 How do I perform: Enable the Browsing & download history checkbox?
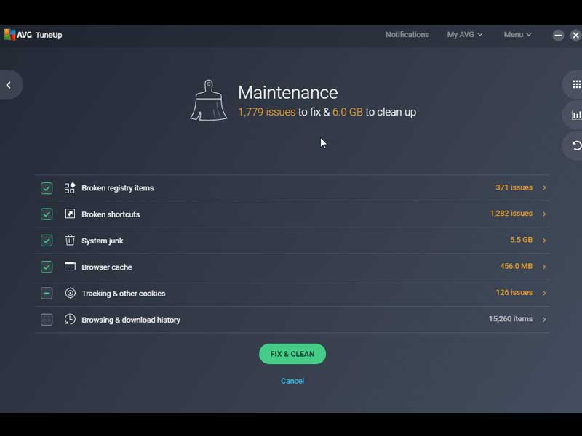coord(47,320)
